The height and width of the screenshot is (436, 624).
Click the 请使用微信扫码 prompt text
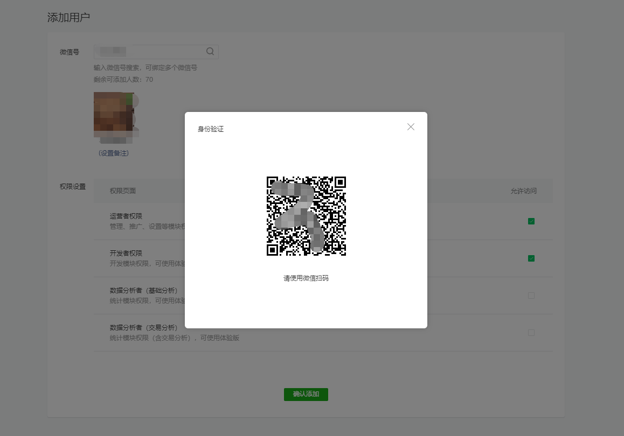point(306,278)
